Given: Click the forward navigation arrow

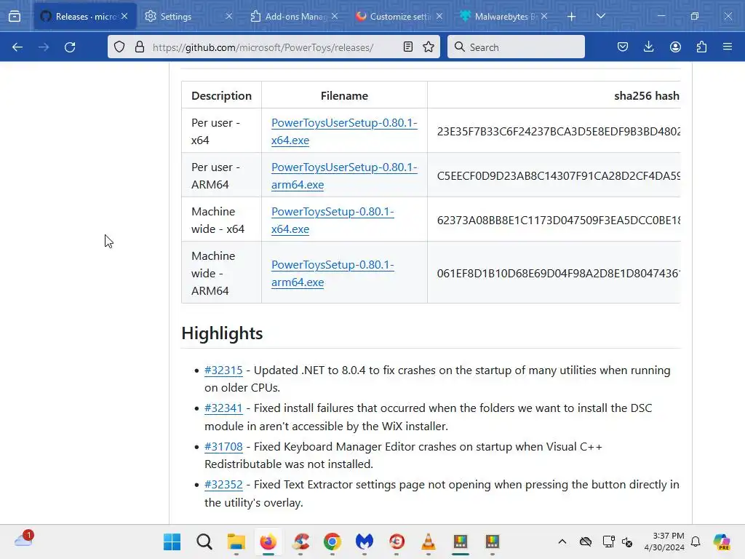Looking at the screenshot, I should [44, 47].
